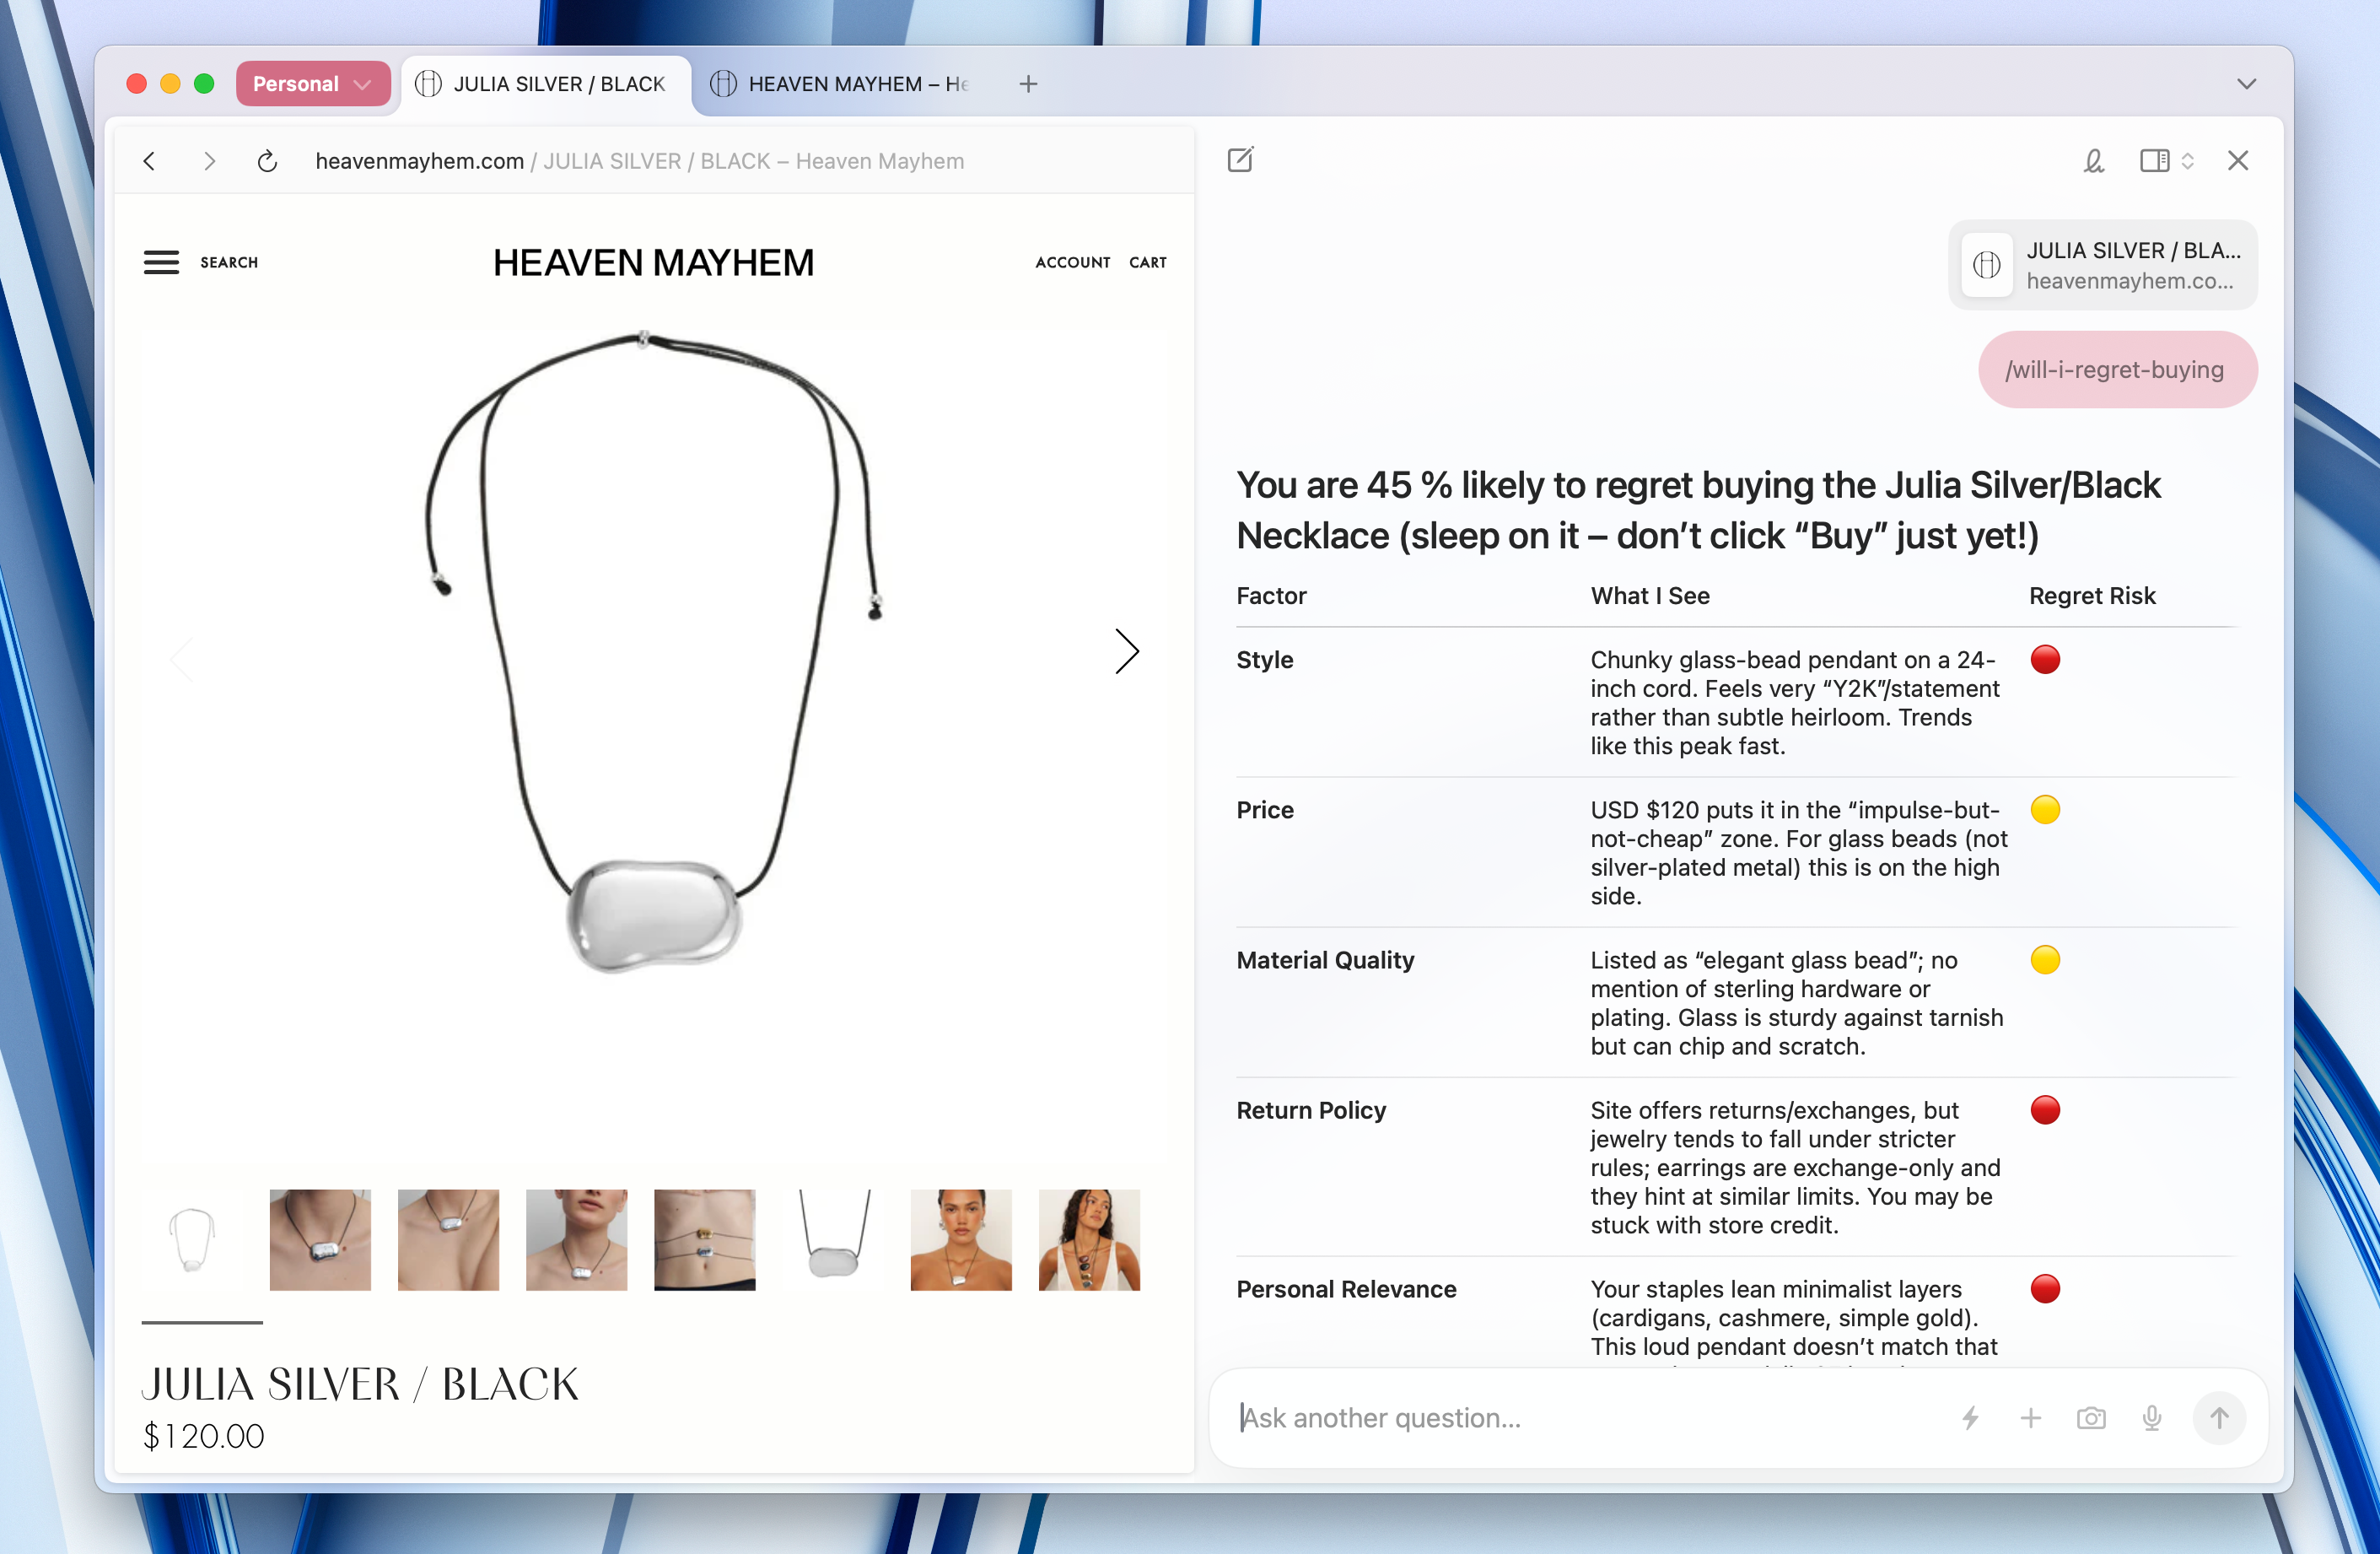Image resolution: width=2380 pixels, height=1554 pixels.
Task: Start a new chat with compose icon
Action: pyautogui.click(x=1240, y=160)
